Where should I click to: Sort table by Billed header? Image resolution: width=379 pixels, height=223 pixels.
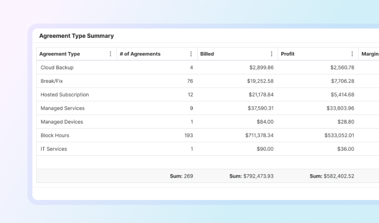coord(208,54)
